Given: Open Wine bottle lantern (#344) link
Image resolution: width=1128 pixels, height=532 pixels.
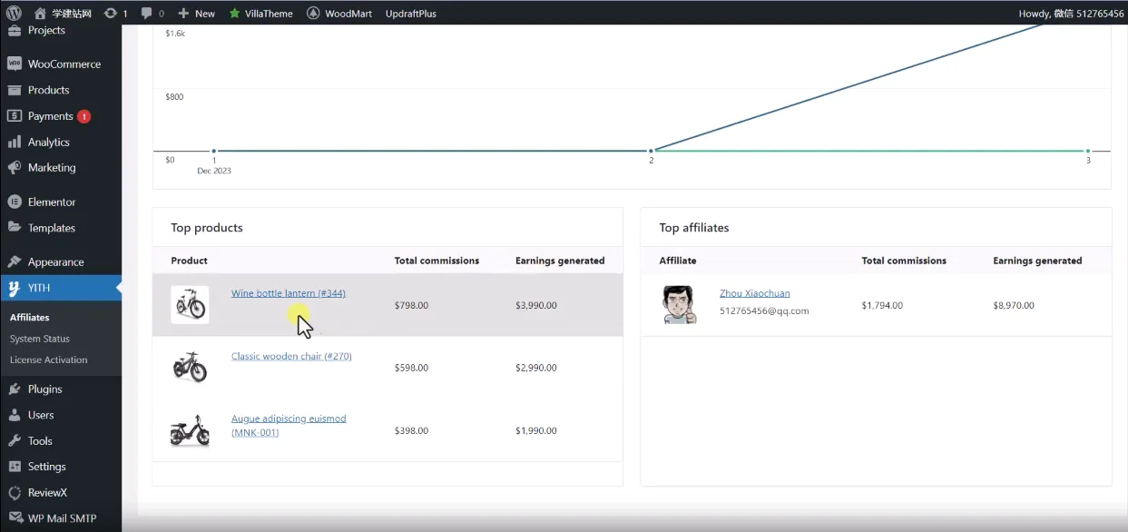Looking at the screenshot, I should pos(288,293).
